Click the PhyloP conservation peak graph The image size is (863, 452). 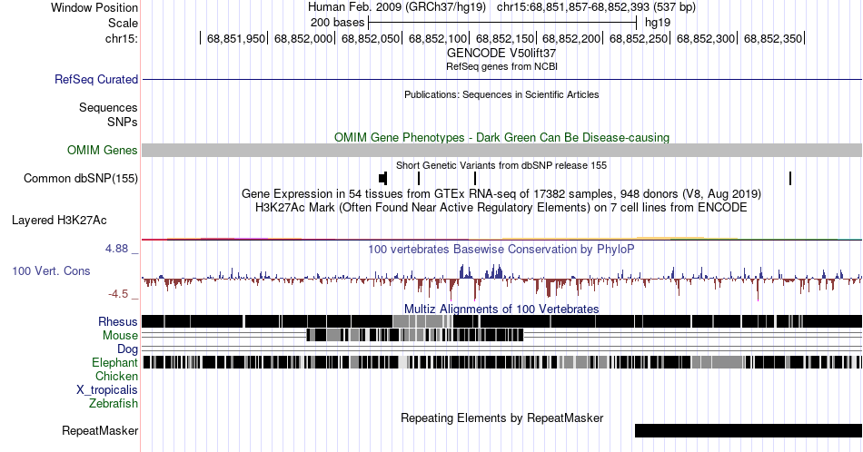coord(501,280)
